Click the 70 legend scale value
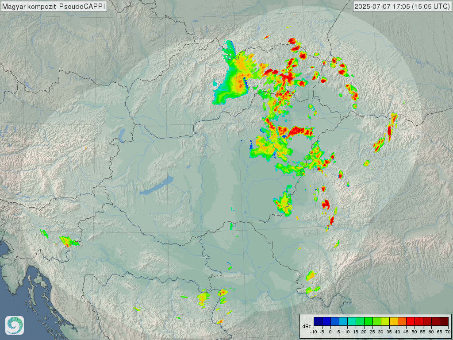 click(448, 332)
